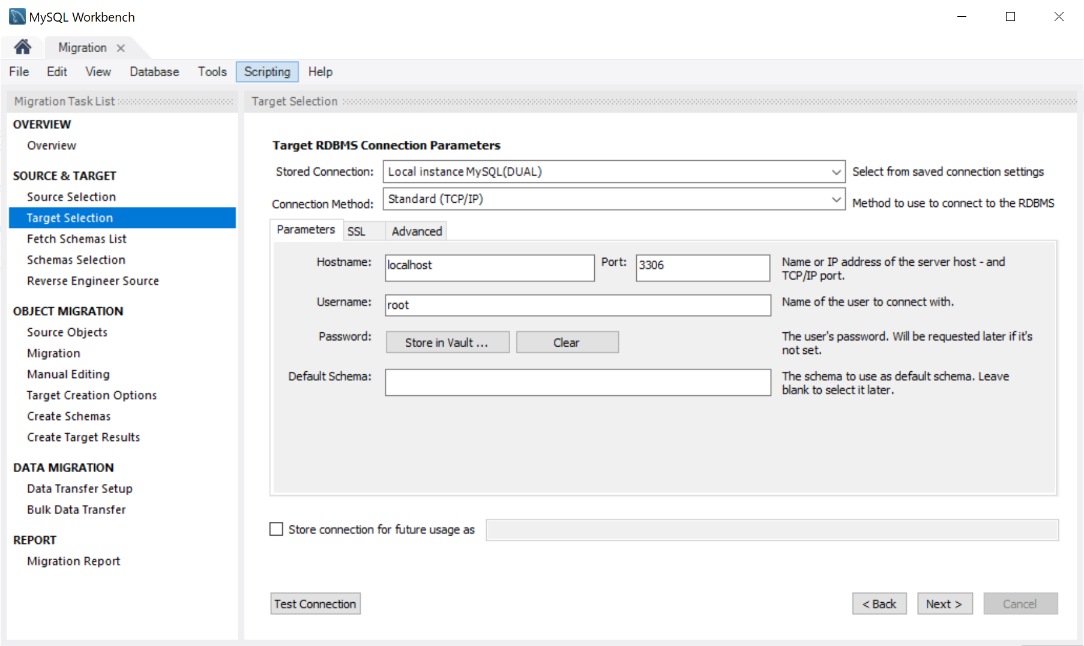Open the Stored Connection dropdown

click(x=613, y=172)
